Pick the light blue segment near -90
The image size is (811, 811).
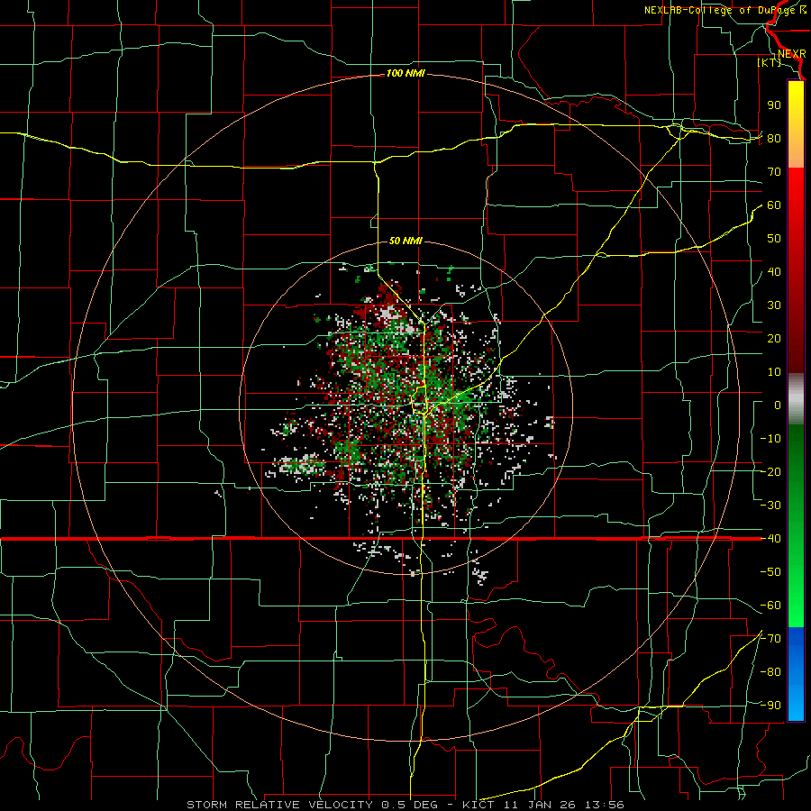(796, 701)
